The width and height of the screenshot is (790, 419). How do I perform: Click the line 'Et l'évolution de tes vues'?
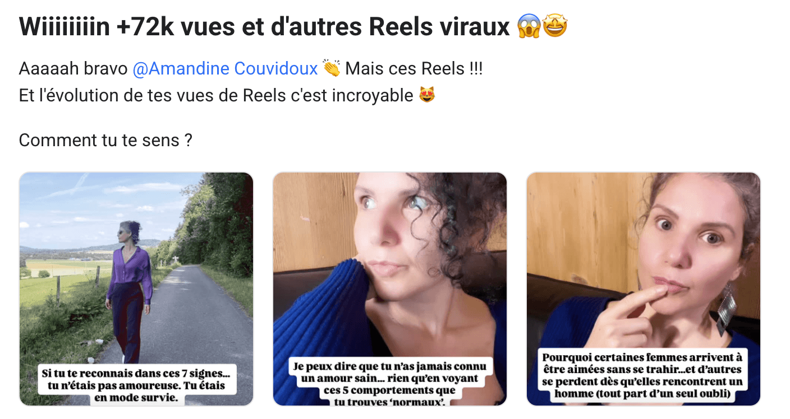[216, 95]
